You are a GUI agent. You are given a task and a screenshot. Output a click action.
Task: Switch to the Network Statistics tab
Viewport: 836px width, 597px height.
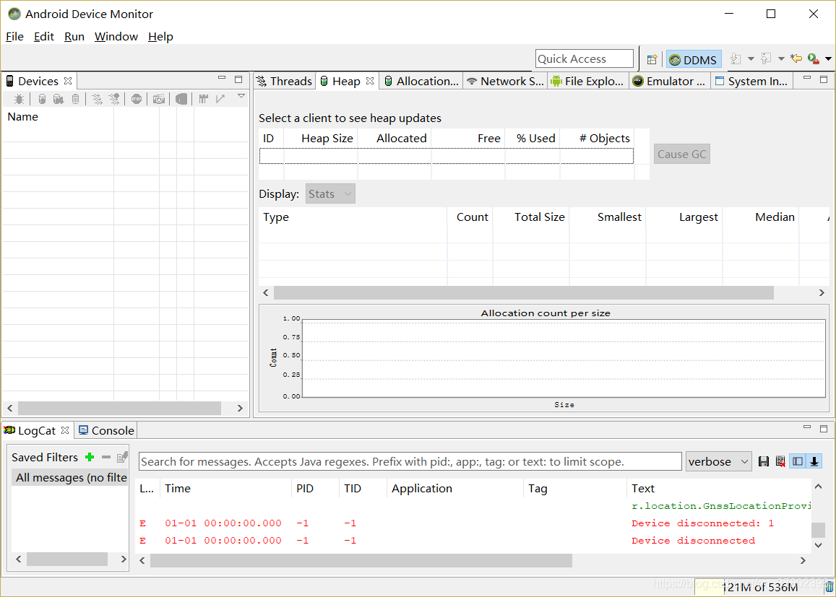(x=505, y=81)
